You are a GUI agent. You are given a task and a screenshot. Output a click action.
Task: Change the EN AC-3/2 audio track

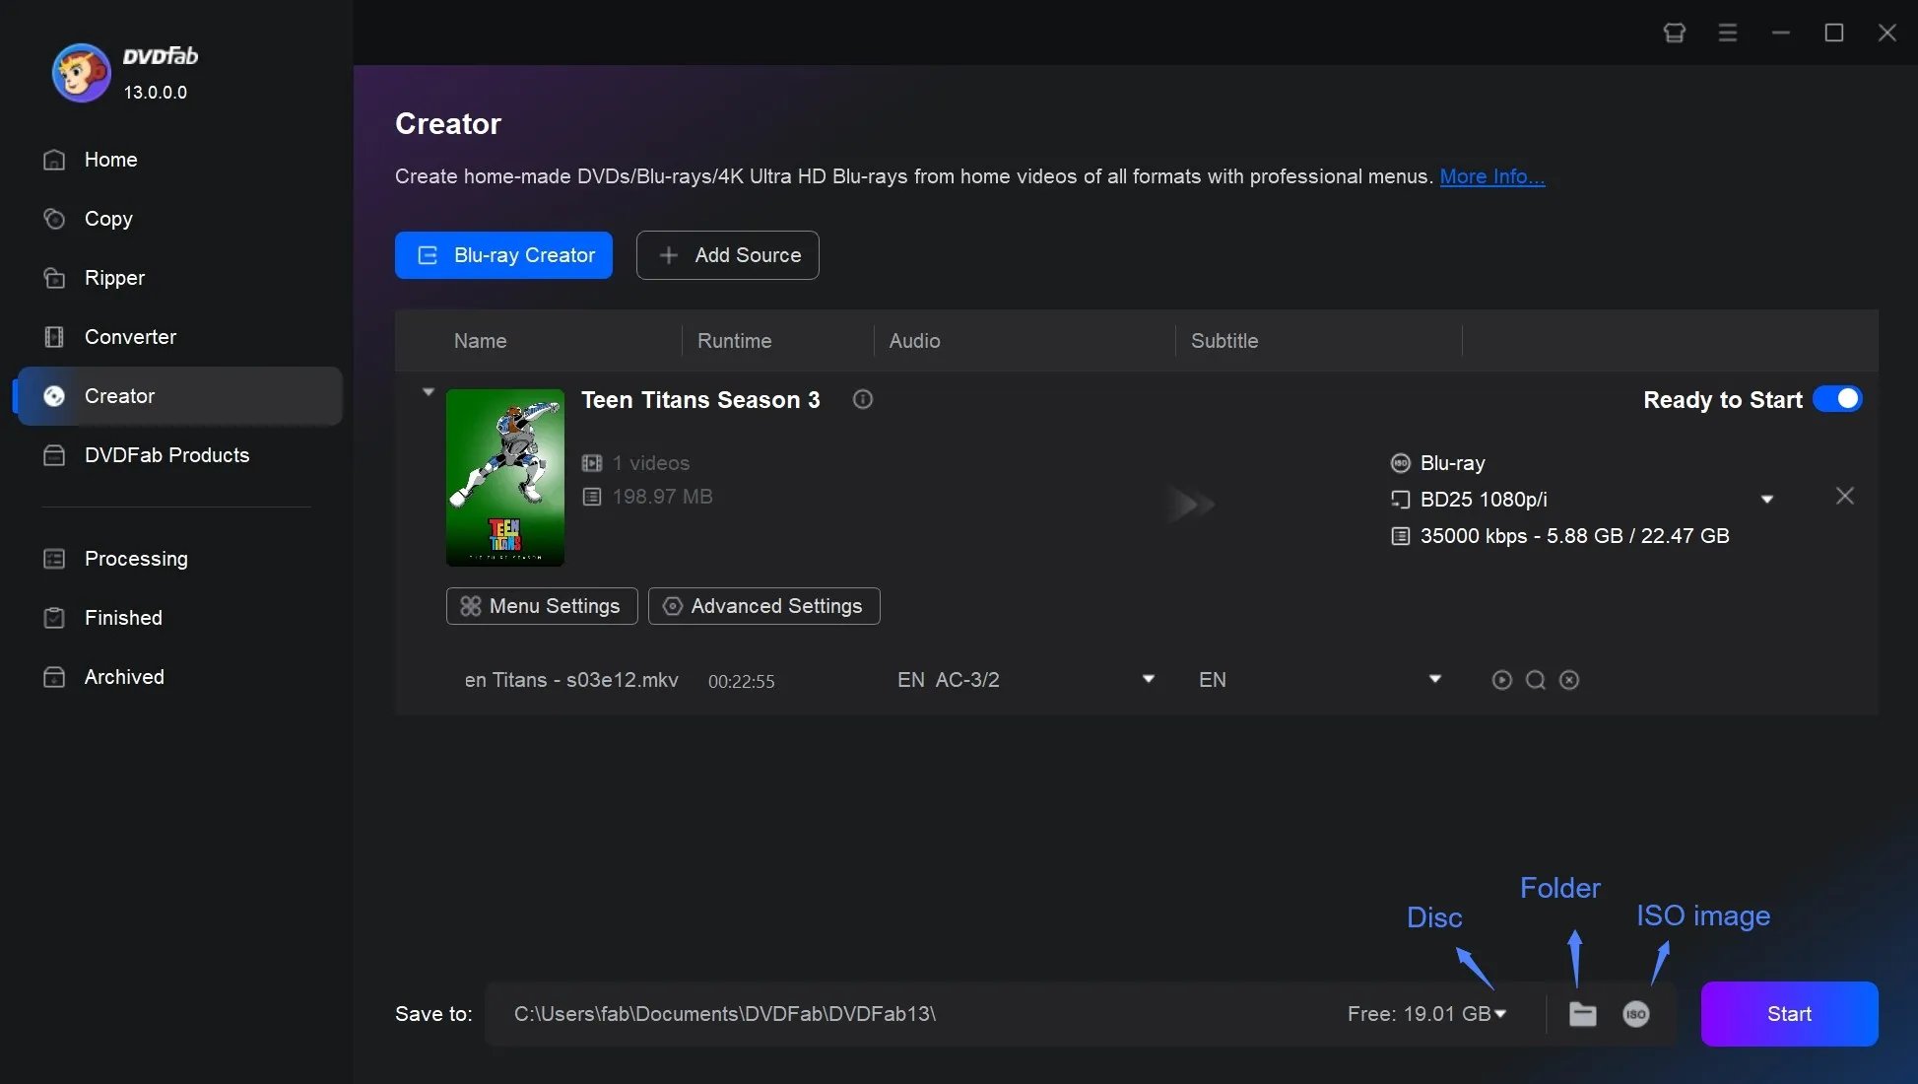(x=1147, y=679)
